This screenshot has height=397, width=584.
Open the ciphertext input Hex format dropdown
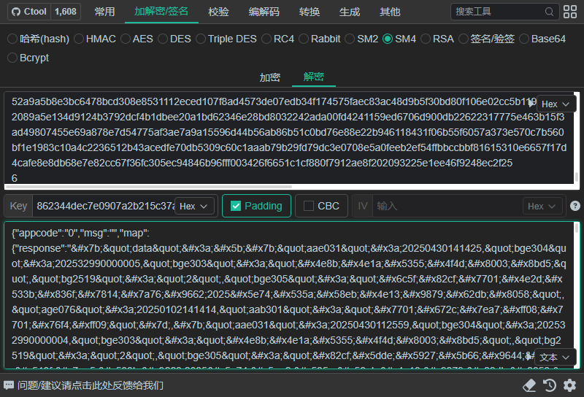556,104
